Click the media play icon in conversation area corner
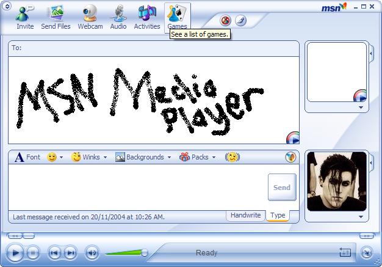 point(293,138)
